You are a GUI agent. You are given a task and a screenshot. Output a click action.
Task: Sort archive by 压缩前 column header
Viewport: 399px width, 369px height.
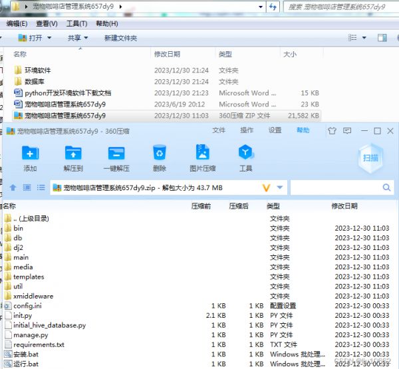tap(201, 206)
